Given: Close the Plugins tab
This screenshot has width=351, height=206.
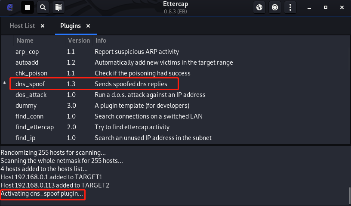Looking at the screenshot, I should point(88,26).
